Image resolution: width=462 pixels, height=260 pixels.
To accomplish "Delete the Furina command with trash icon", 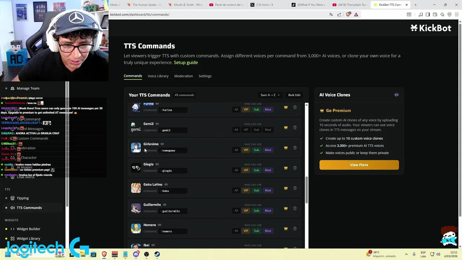I will point(295,107).
